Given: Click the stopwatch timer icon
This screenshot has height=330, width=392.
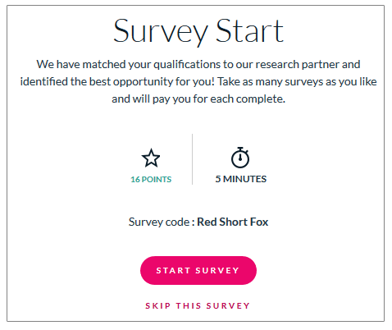Looking at the screenshot, I should [240, 158].
